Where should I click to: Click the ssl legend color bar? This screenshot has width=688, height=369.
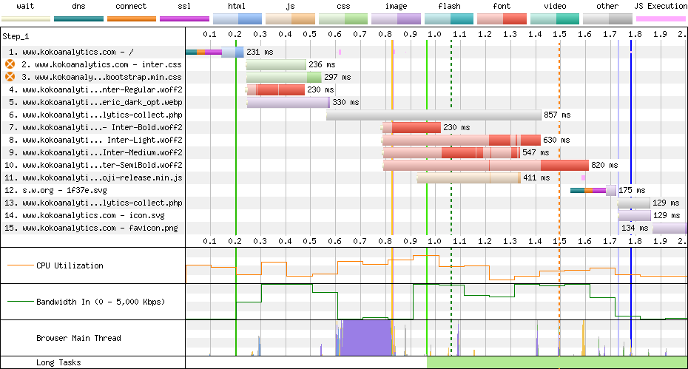[184, 19]
